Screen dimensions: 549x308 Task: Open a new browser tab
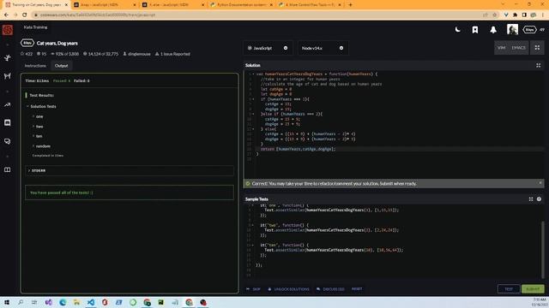350,5
